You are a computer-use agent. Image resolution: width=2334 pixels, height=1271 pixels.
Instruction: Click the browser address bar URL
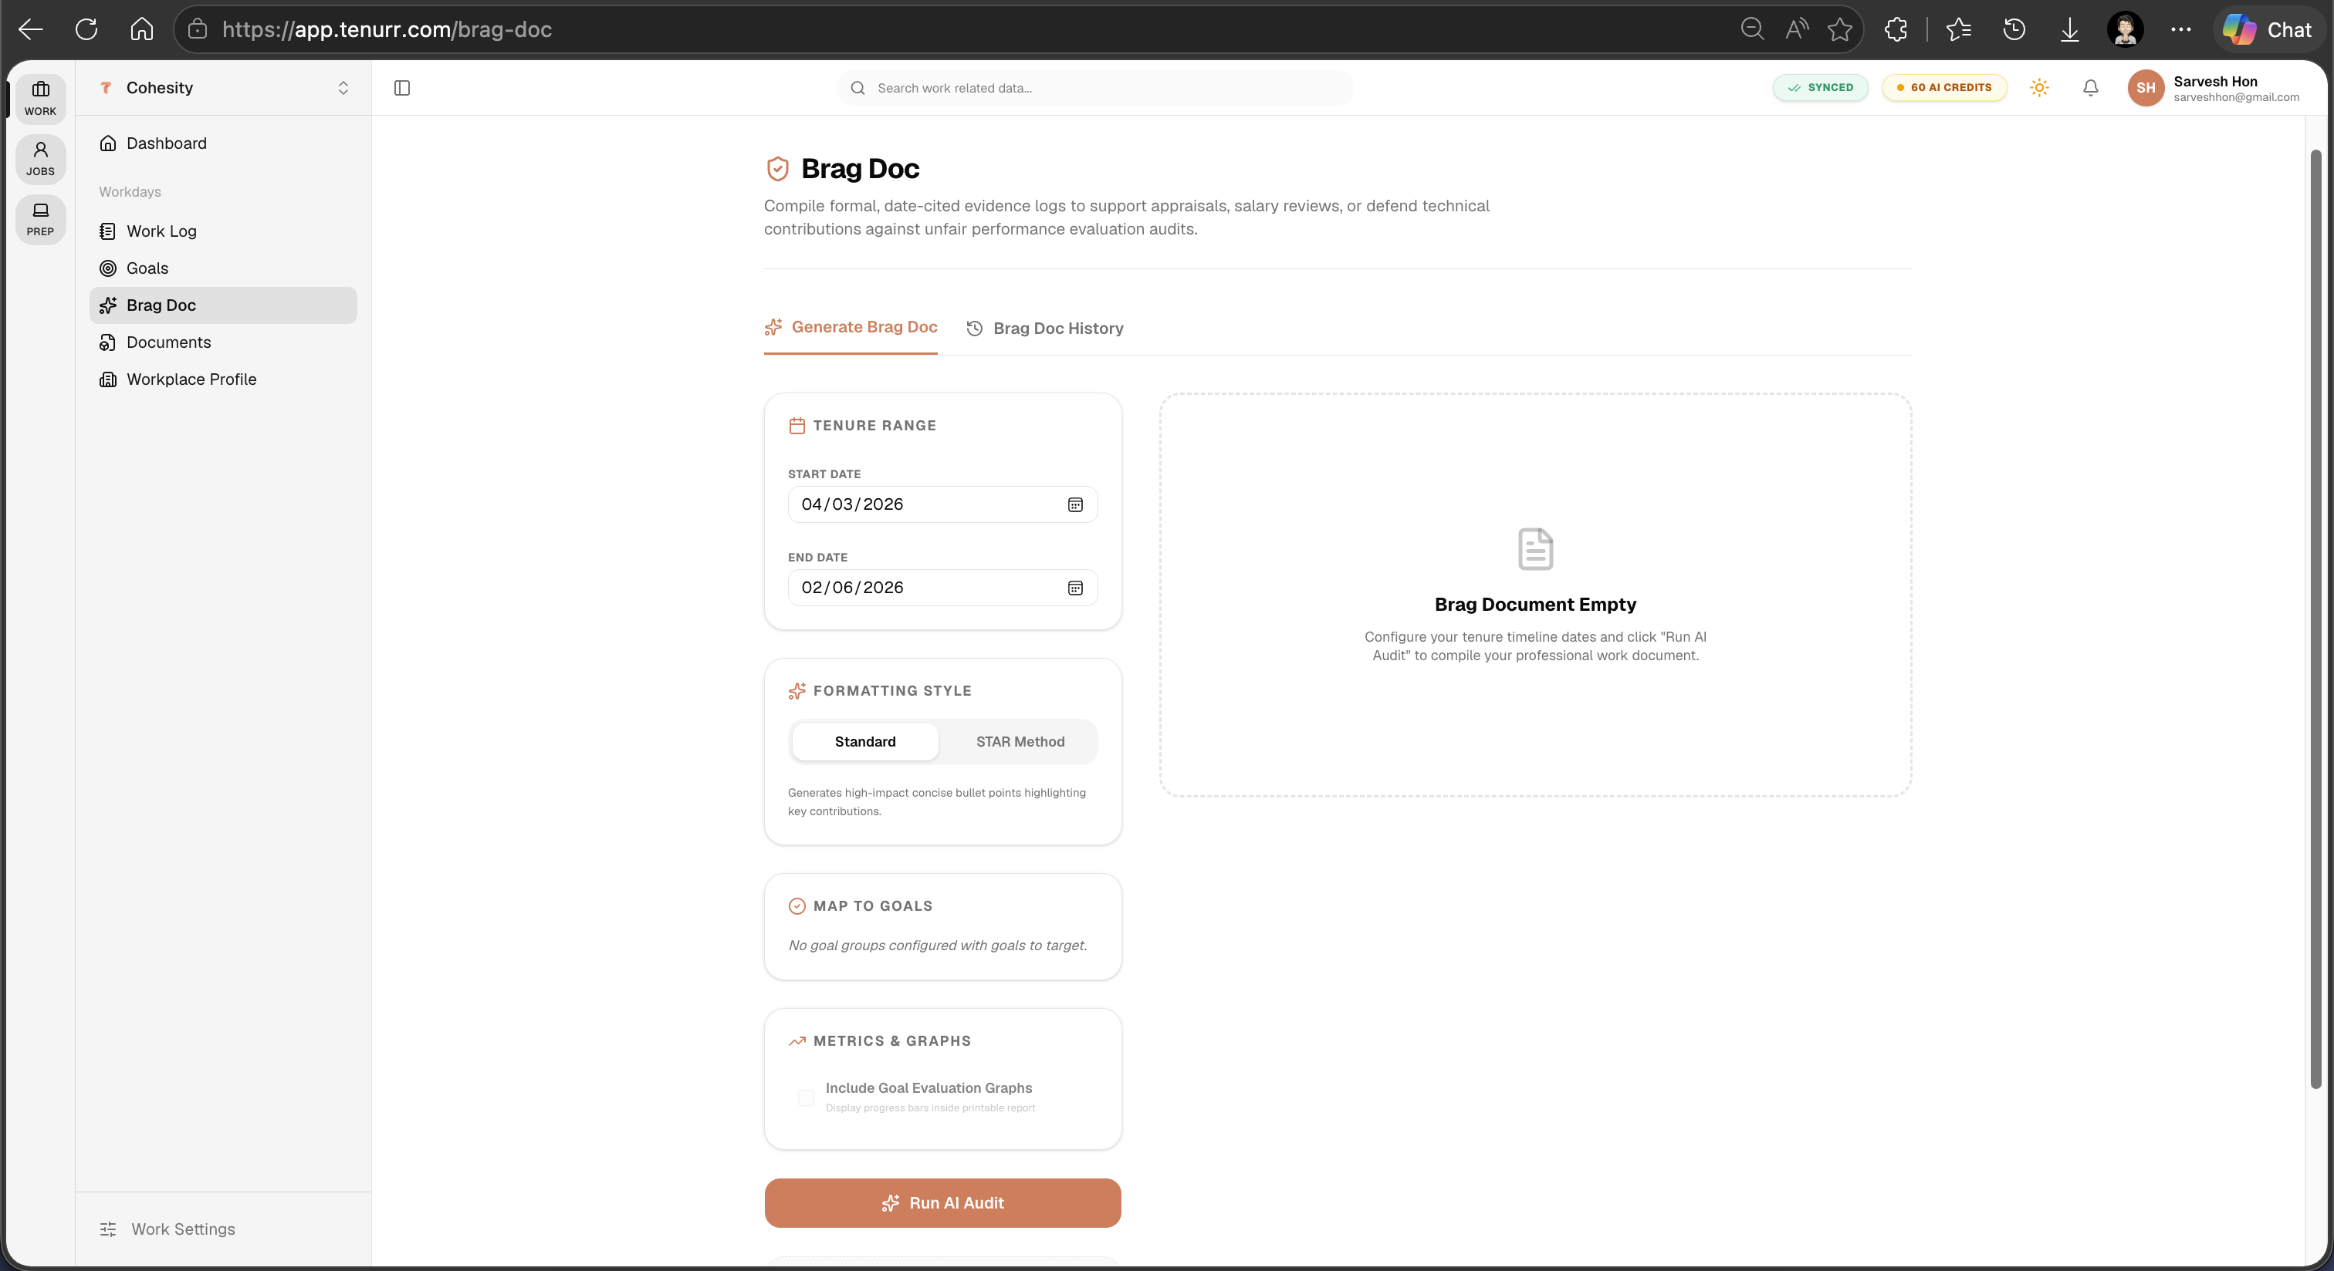(x=387, y=29)
